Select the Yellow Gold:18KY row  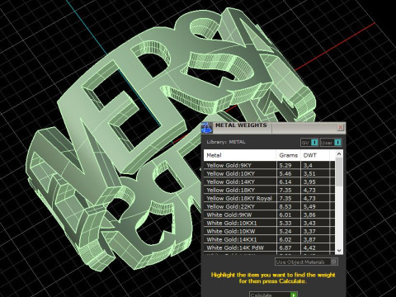[x=269, y=190]
